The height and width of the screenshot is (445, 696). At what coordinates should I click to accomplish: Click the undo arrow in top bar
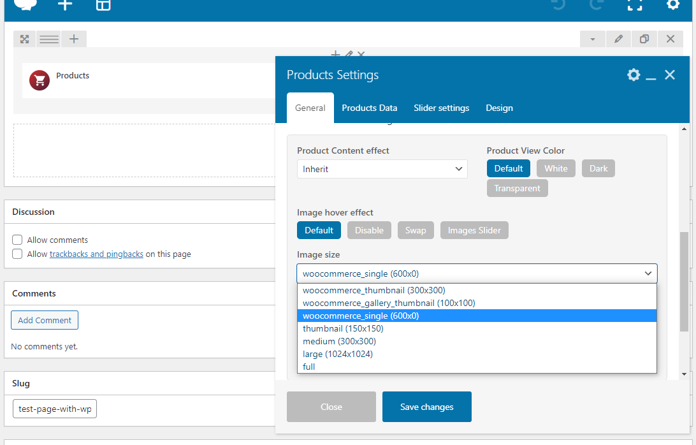coord(559,4)
